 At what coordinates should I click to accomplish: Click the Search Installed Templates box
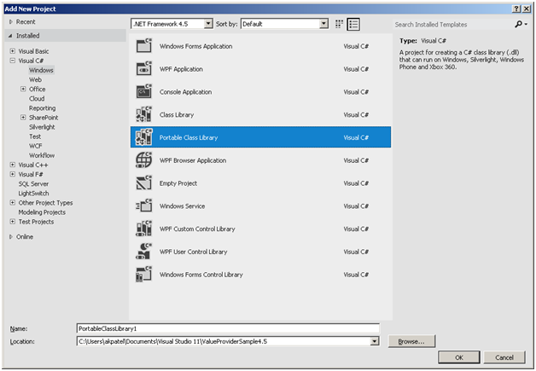pyautogui.click(x=453, y=24)
